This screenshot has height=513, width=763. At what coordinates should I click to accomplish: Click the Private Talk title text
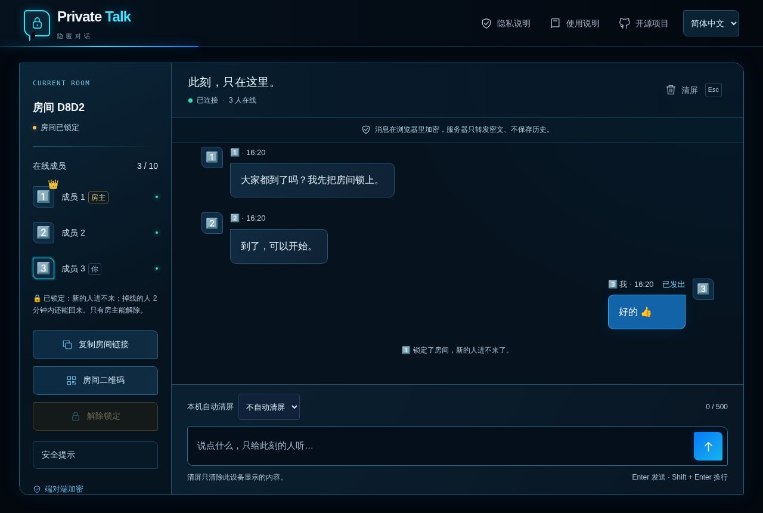point(94,17)
